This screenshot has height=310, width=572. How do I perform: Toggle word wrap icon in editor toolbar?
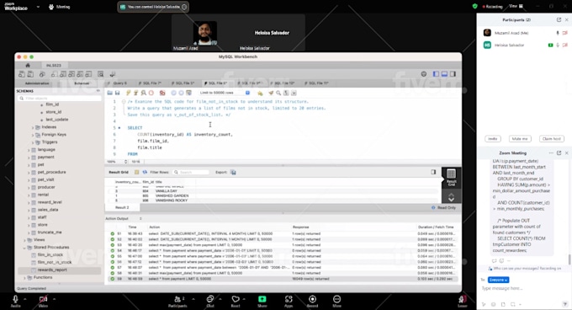(294, 94)
